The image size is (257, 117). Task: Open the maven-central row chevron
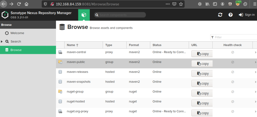coord(255,52)
